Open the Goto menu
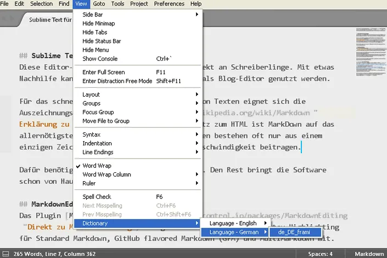The width and height of the screenshot is (387, 258). [x=99, y=4]
